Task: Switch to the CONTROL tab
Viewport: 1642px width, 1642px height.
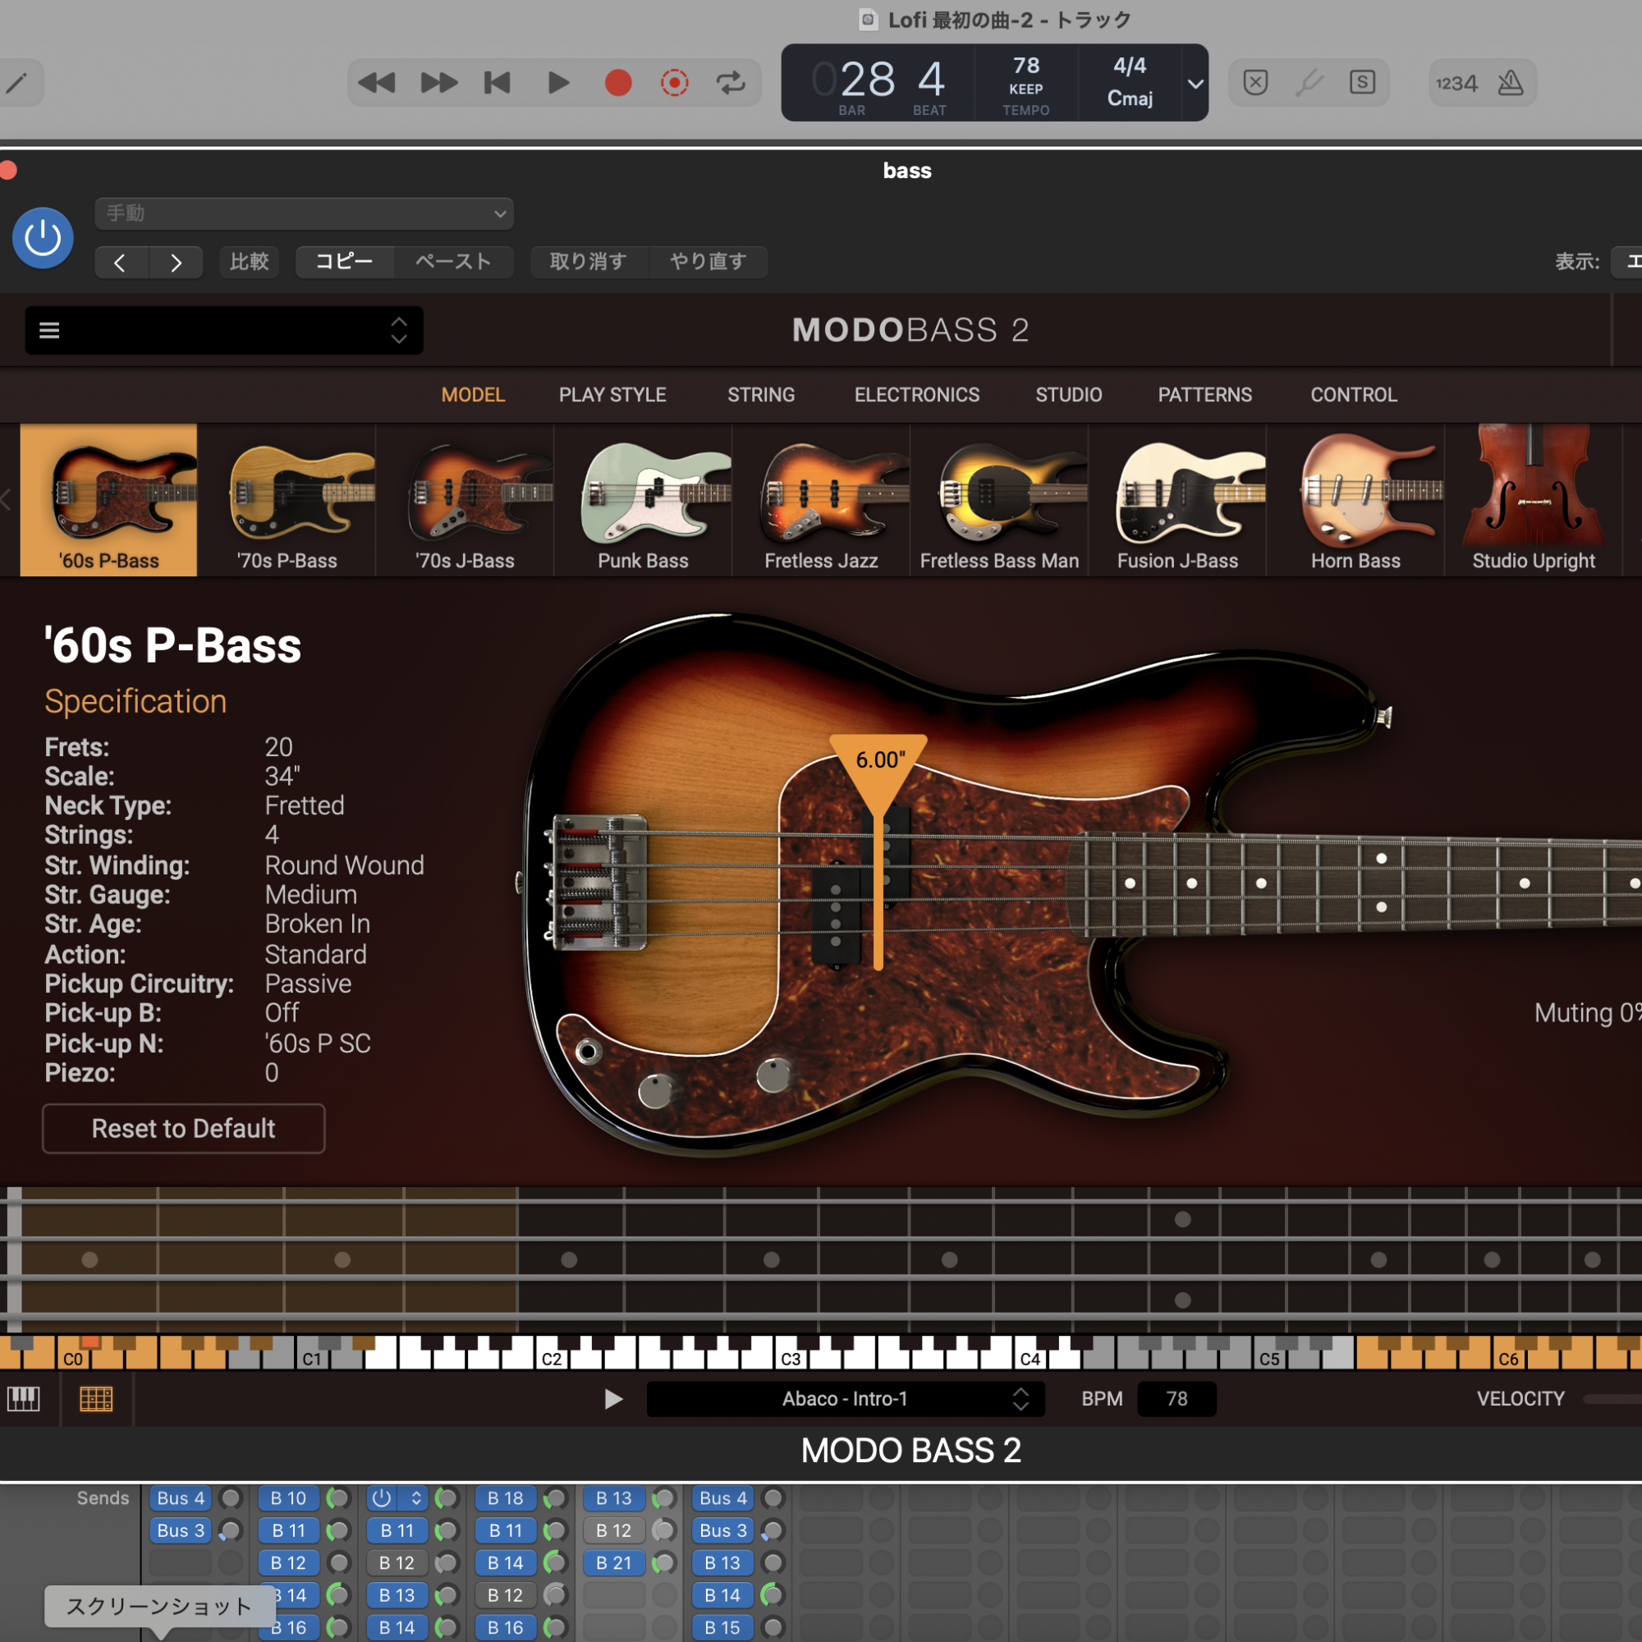Action: pos(1353,394)
